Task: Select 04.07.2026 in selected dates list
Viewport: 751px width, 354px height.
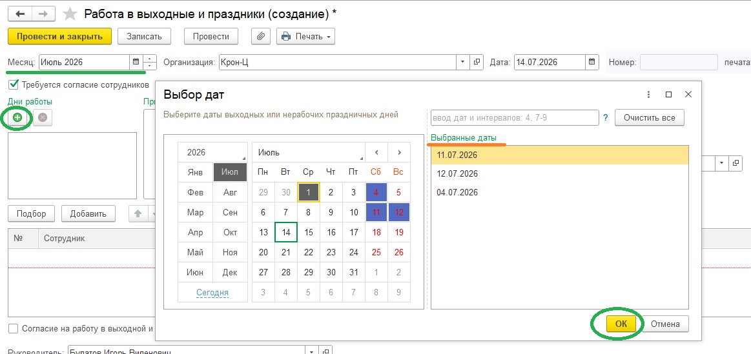Action: click(559, 192)
